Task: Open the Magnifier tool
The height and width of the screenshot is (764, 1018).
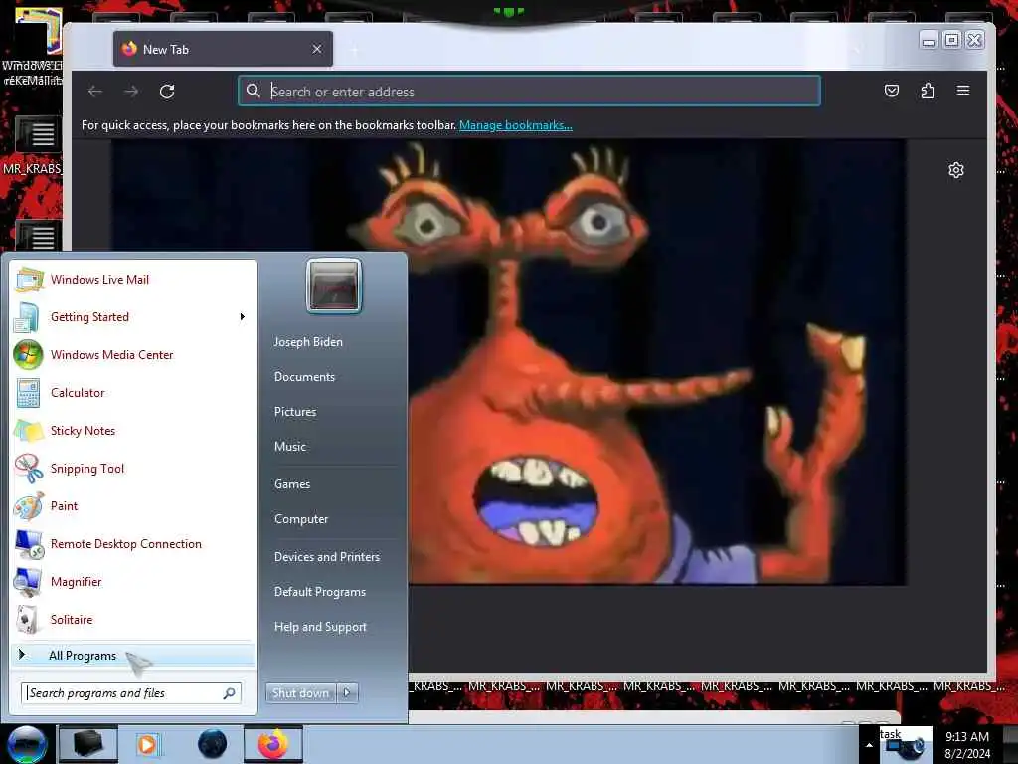Action: tap(133, 581)
